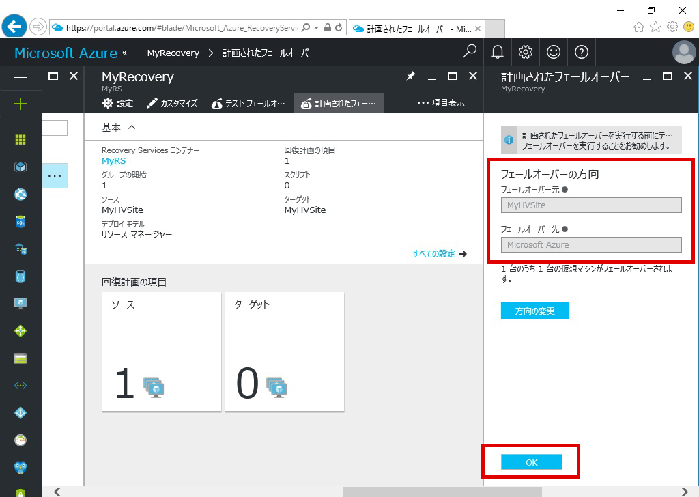Click the URL address field
Image resolution: width=699 pixels, height=497 pixels.
click(x=181, y=27)
